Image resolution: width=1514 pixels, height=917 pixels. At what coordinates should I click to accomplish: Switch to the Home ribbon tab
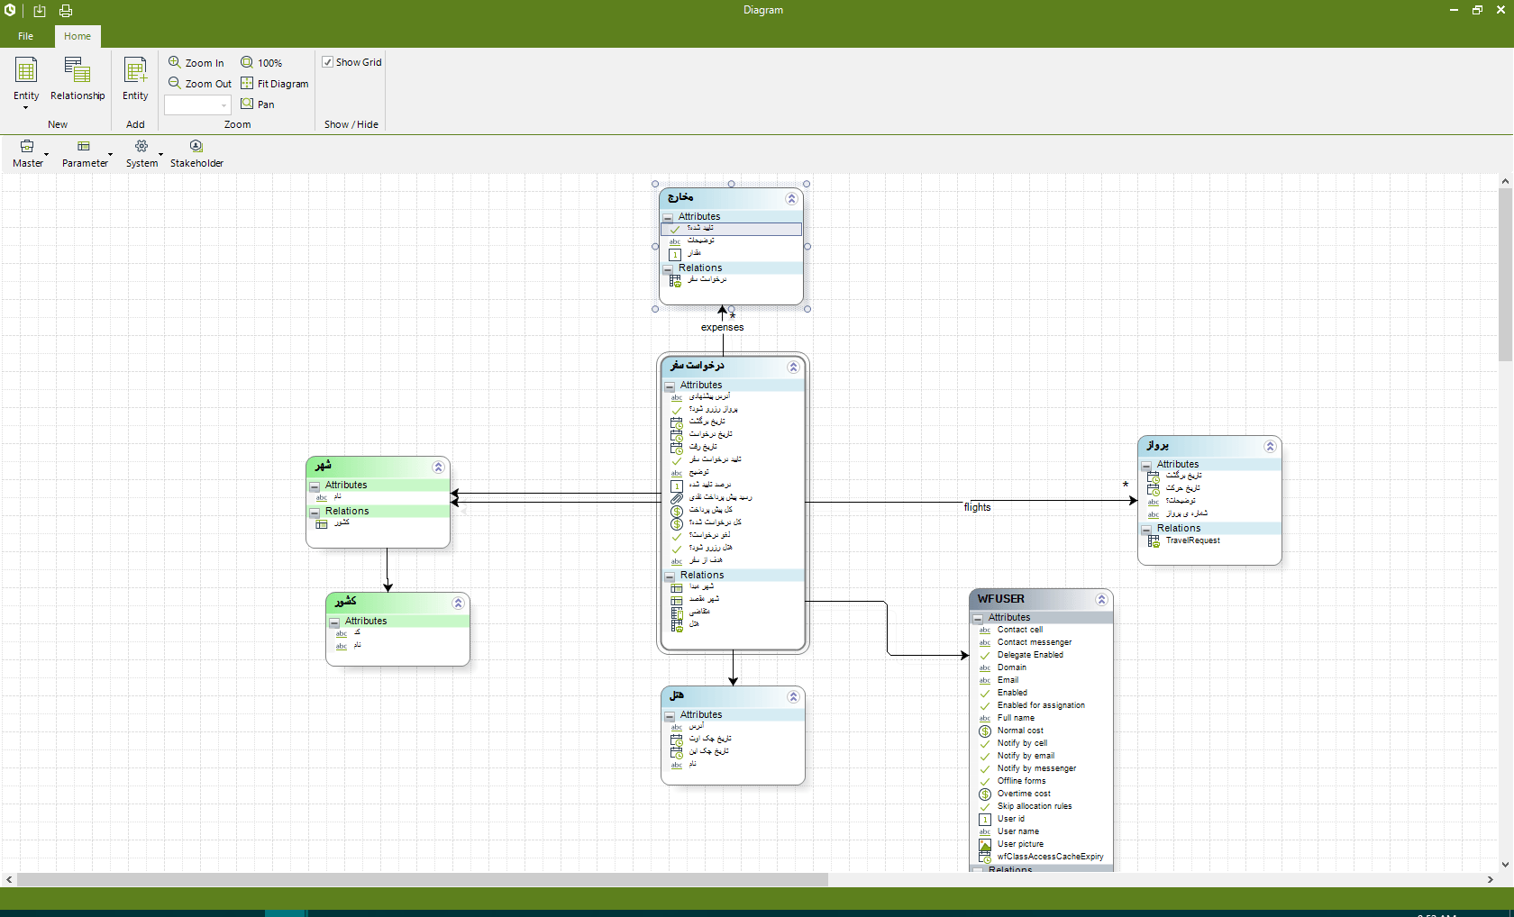(x=78, y=36)
